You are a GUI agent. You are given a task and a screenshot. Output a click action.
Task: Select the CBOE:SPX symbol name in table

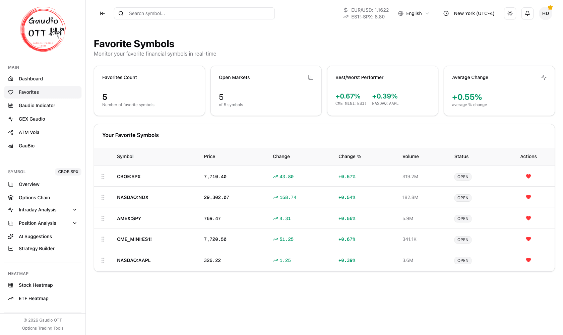129,177
